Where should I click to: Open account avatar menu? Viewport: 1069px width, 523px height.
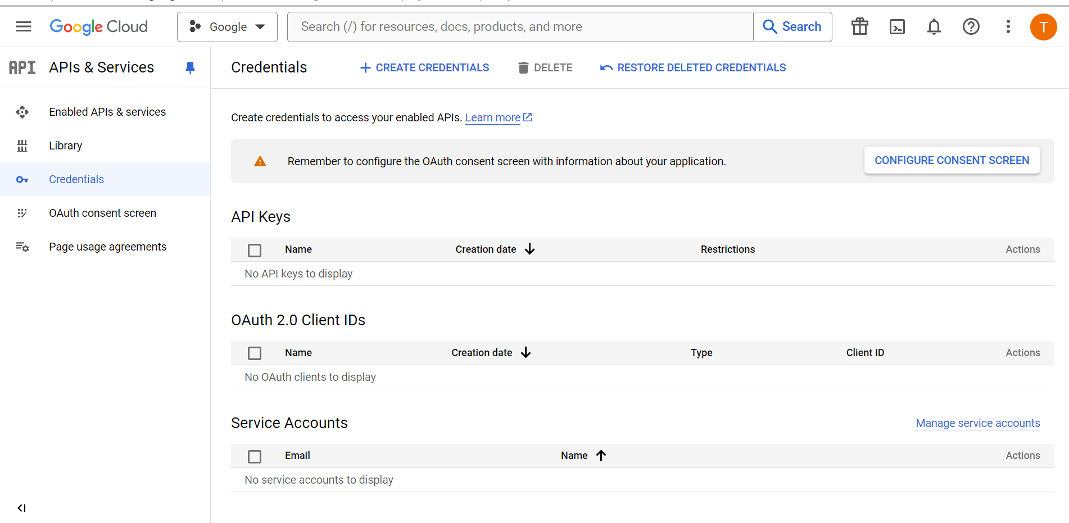(1044, 26)
